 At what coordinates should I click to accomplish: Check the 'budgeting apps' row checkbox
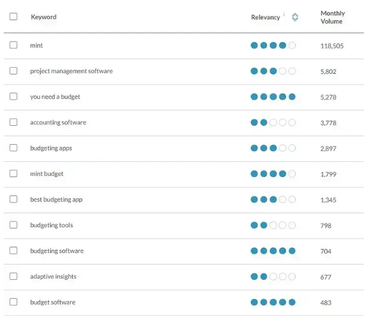13,148
